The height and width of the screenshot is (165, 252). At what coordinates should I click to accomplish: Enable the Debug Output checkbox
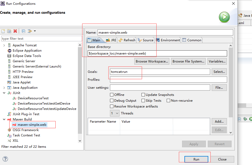click(x=112, y=101)
